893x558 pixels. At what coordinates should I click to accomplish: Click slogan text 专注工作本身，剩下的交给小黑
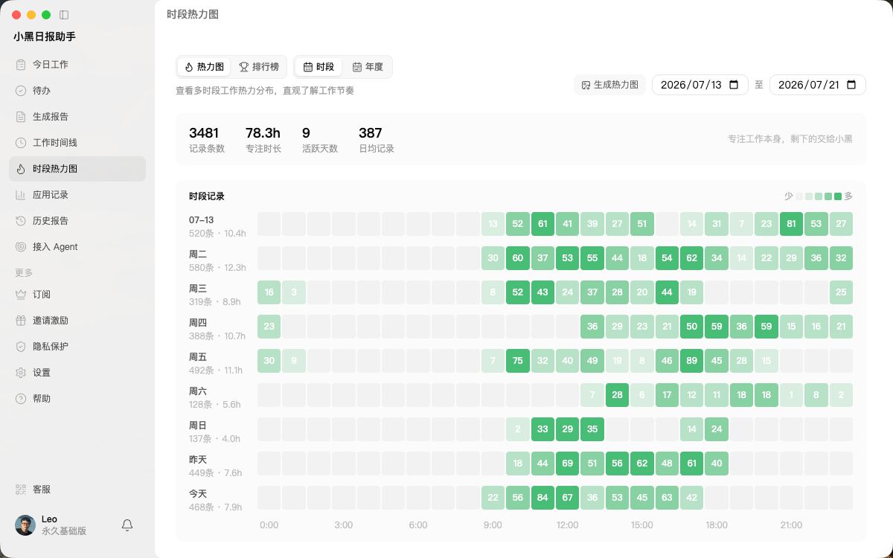coord(790,139)
